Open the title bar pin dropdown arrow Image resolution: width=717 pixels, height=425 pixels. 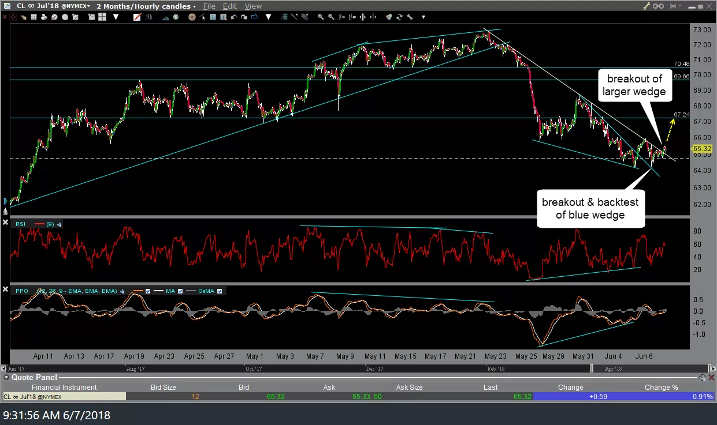pyautogui.click(x=680, y=5)
